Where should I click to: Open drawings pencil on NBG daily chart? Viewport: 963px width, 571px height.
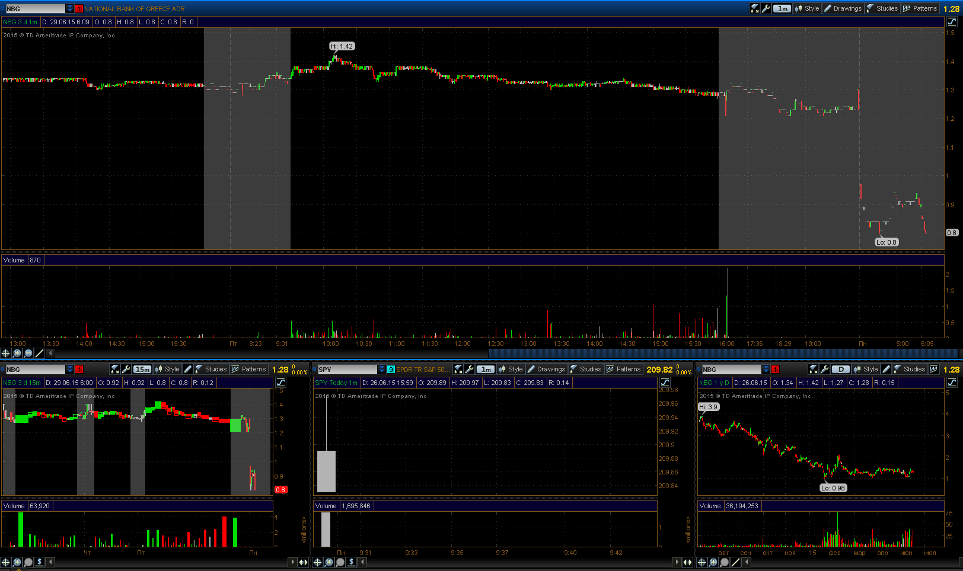tap(887, 369)
